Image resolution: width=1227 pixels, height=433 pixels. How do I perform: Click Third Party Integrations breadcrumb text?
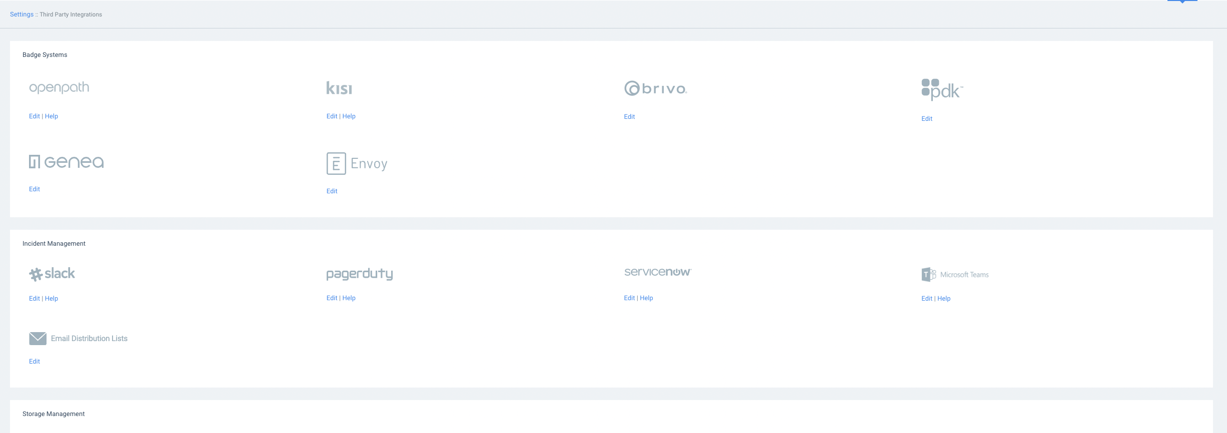tap(71, 14)
